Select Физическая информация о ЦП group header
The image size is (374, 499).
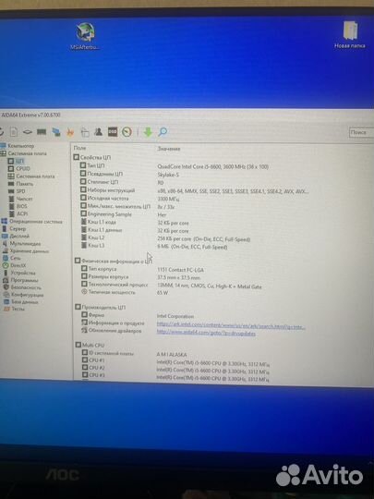pyautogui.click(x=114, y=261)
